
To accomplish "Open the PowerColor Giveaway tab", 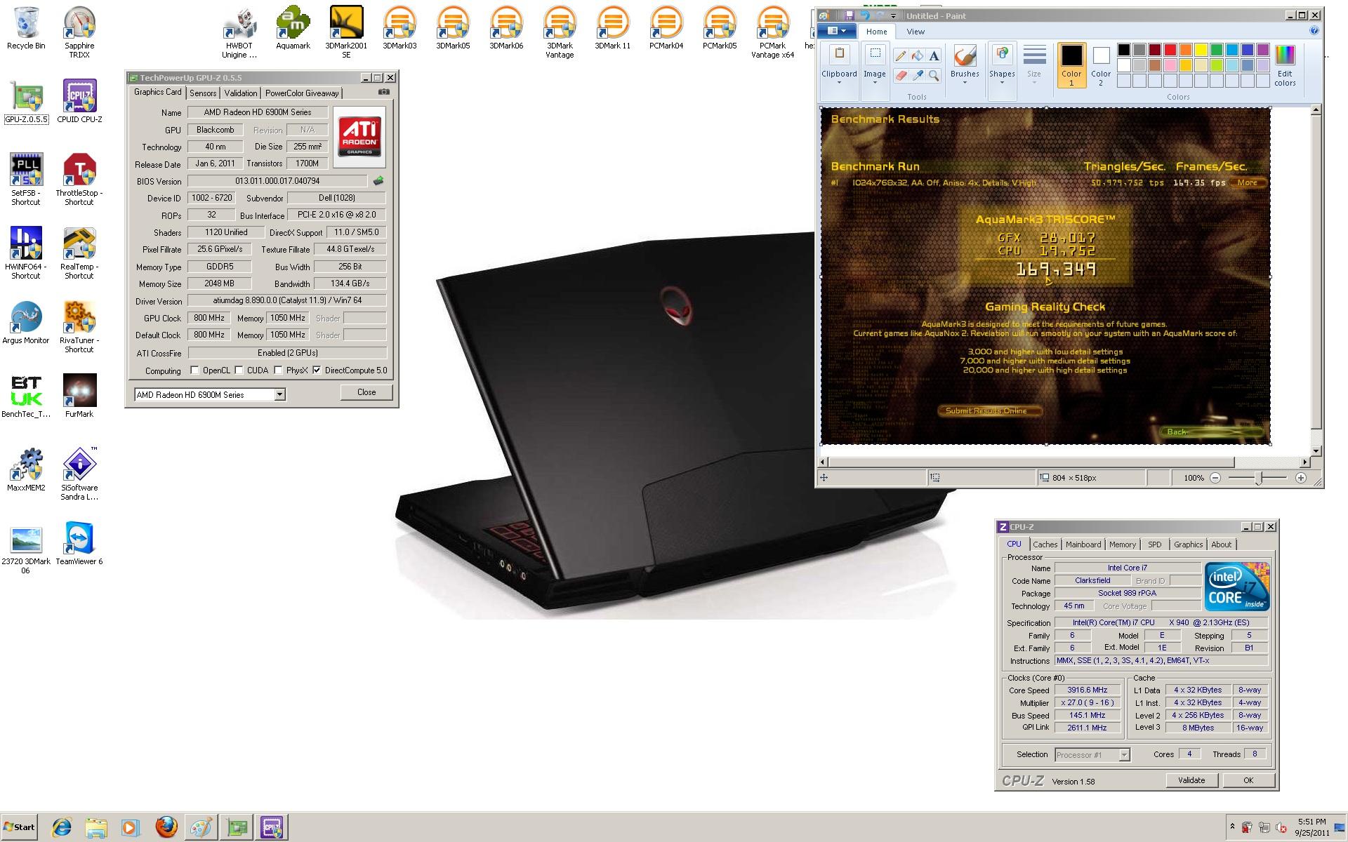I will point(302,93).
